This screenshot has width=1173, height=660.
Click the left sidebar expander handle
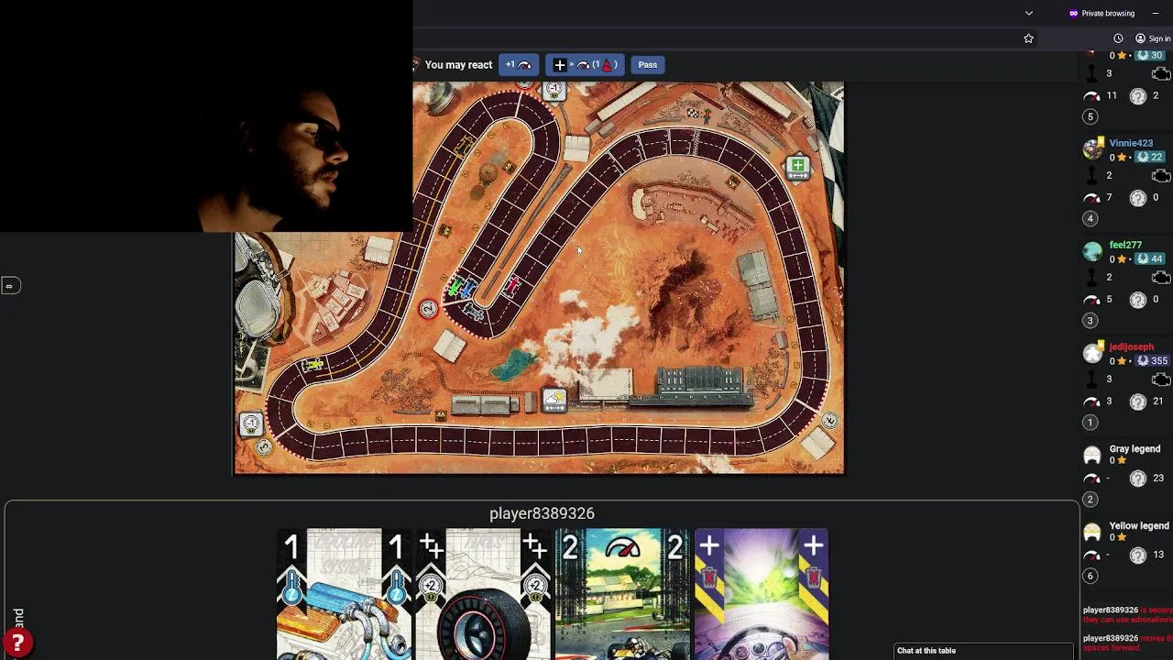9,286
